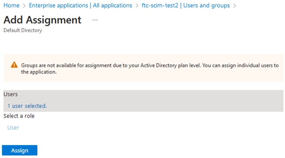
Task: Click the Users section heading
Action: (11, 94)
